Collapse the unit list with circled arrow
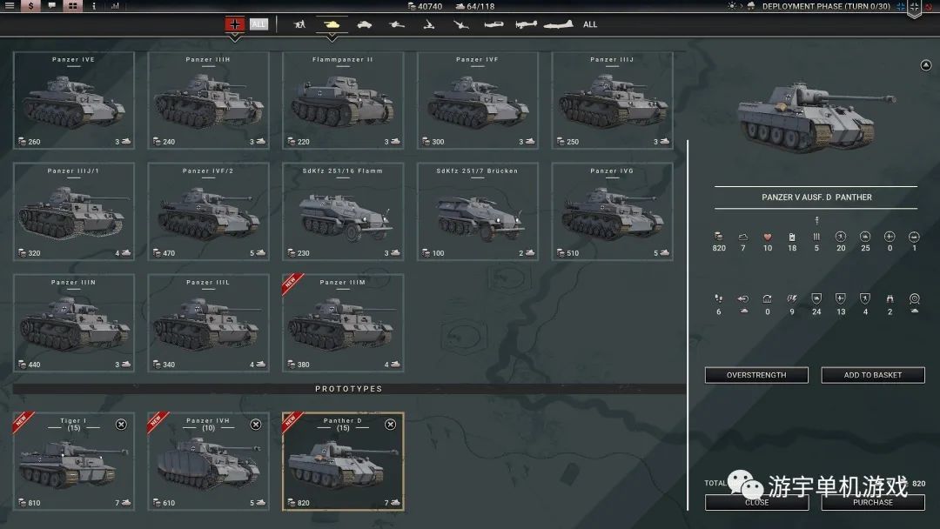940x529 pixels. (x=925, y=64)
